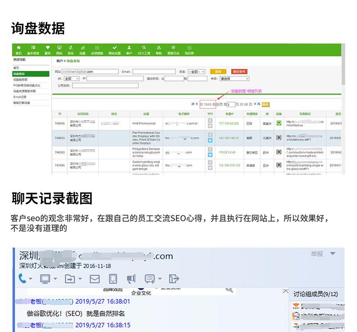This screenshot has width=357, height=332.
Task: Click the envelope mail icon in chat toolbar
Action: pyautogui.click(x=95, y=279)
